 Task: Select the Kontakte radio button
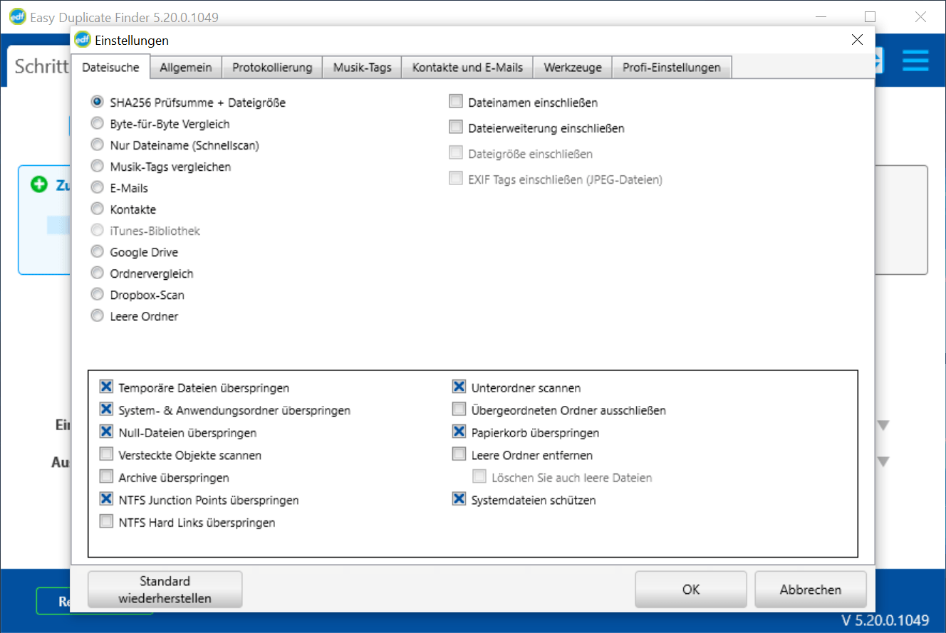[x=98, y=209]
